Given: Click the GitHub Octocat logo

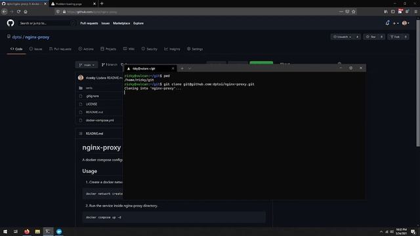Looking at the screenshot, I should [x=10, y=23].
